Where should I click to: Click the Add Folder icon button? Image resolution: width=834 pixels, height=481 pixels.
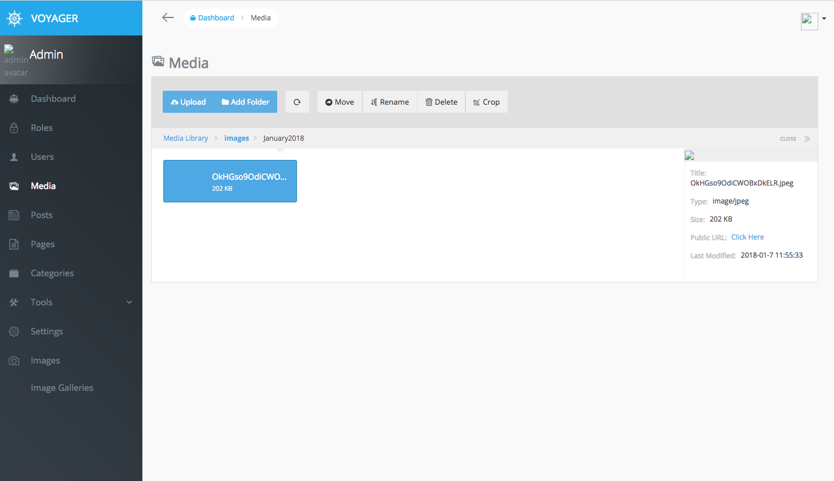point(245,102)
